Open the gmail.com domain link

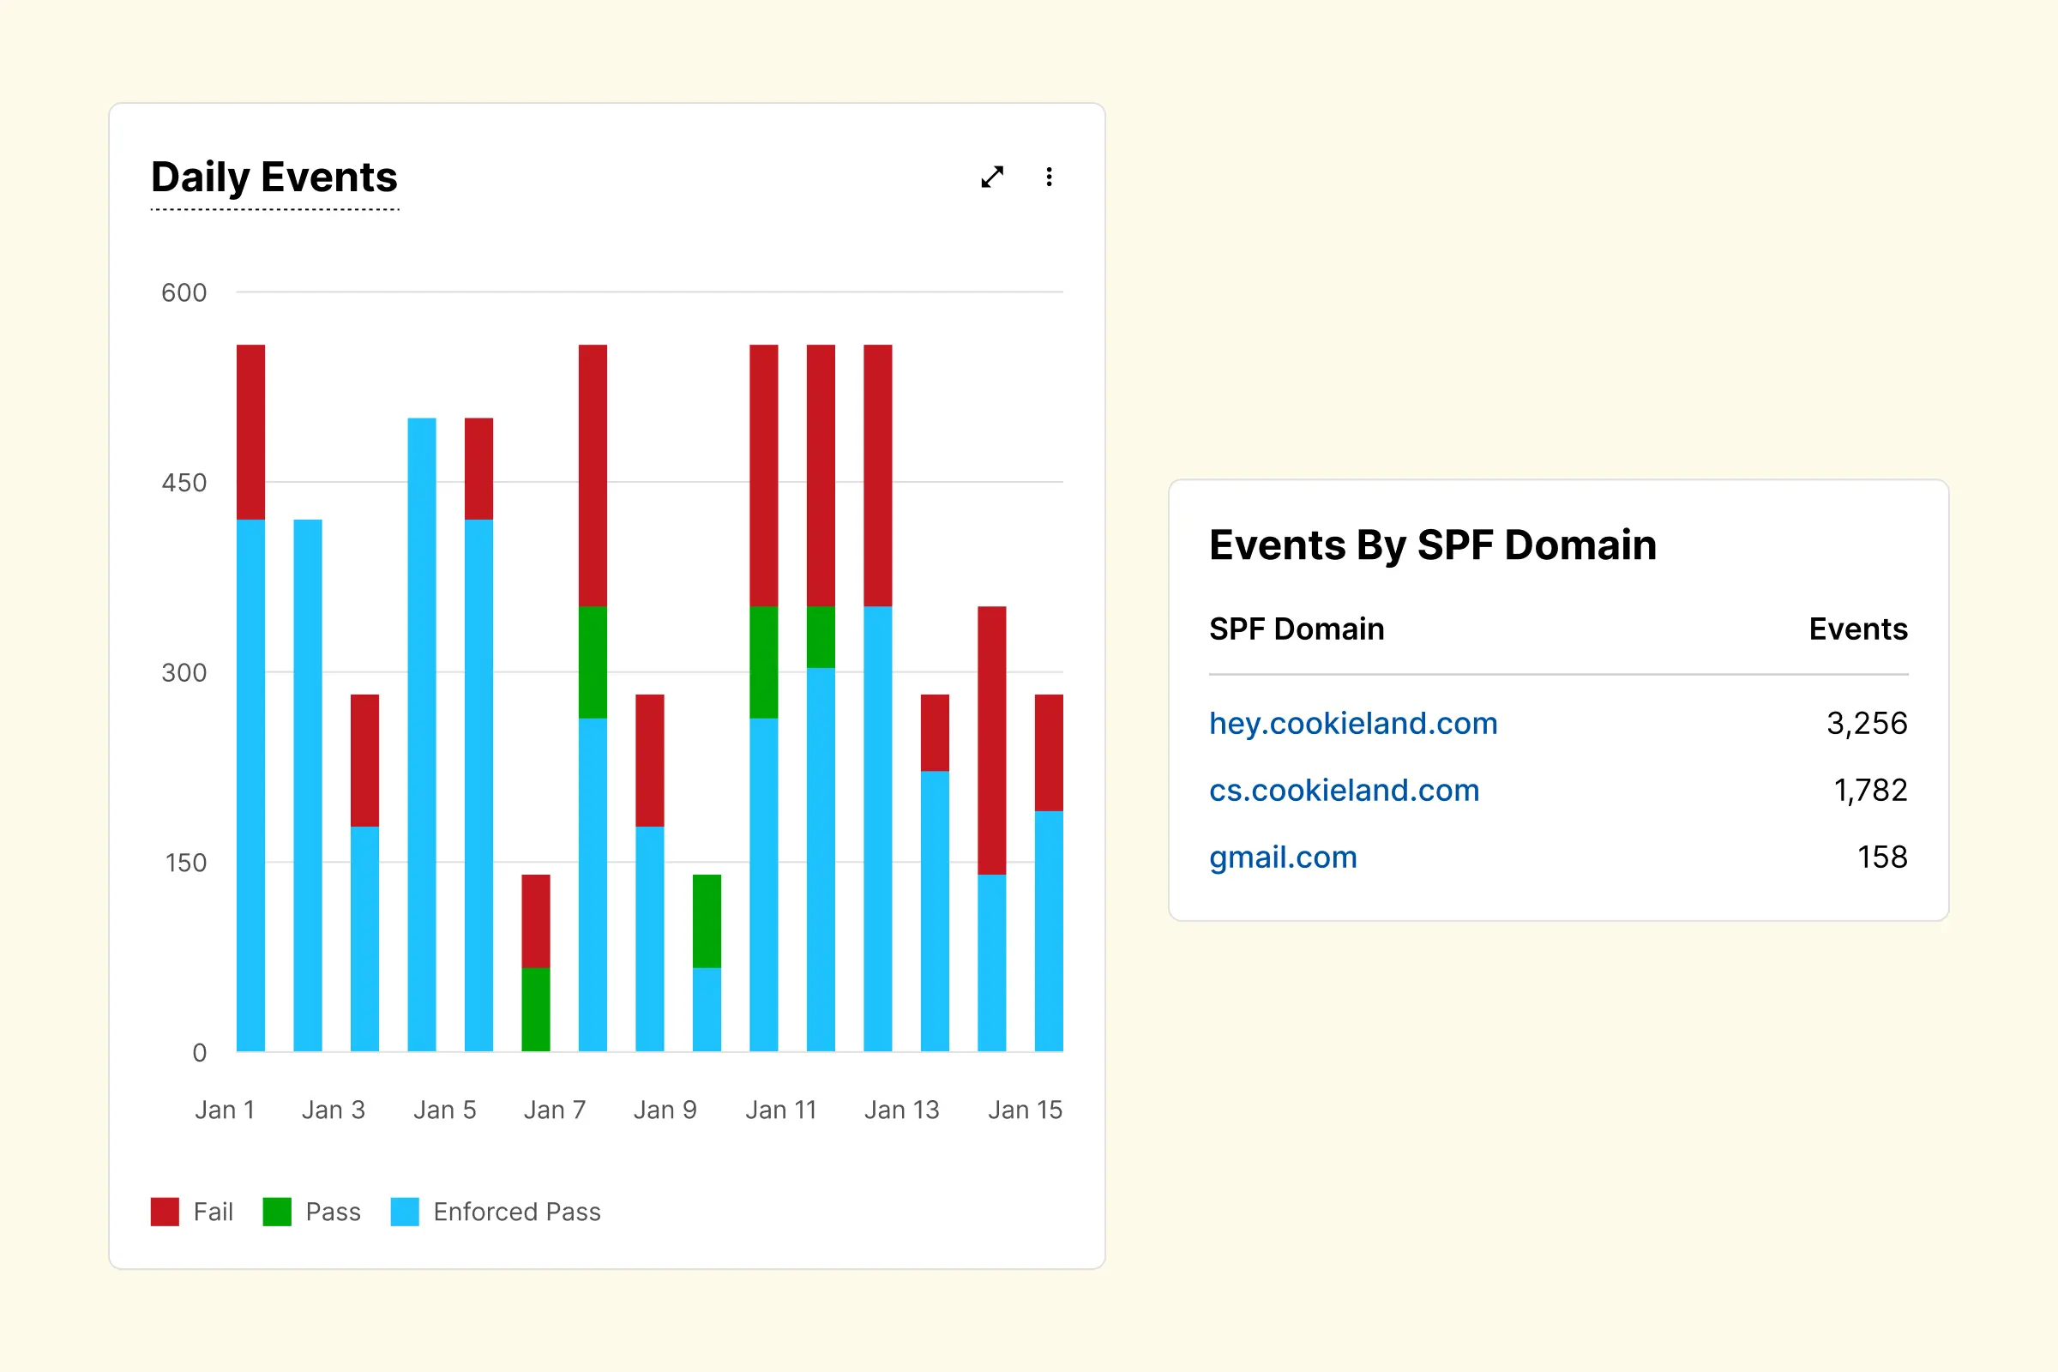click(1283, 857)
